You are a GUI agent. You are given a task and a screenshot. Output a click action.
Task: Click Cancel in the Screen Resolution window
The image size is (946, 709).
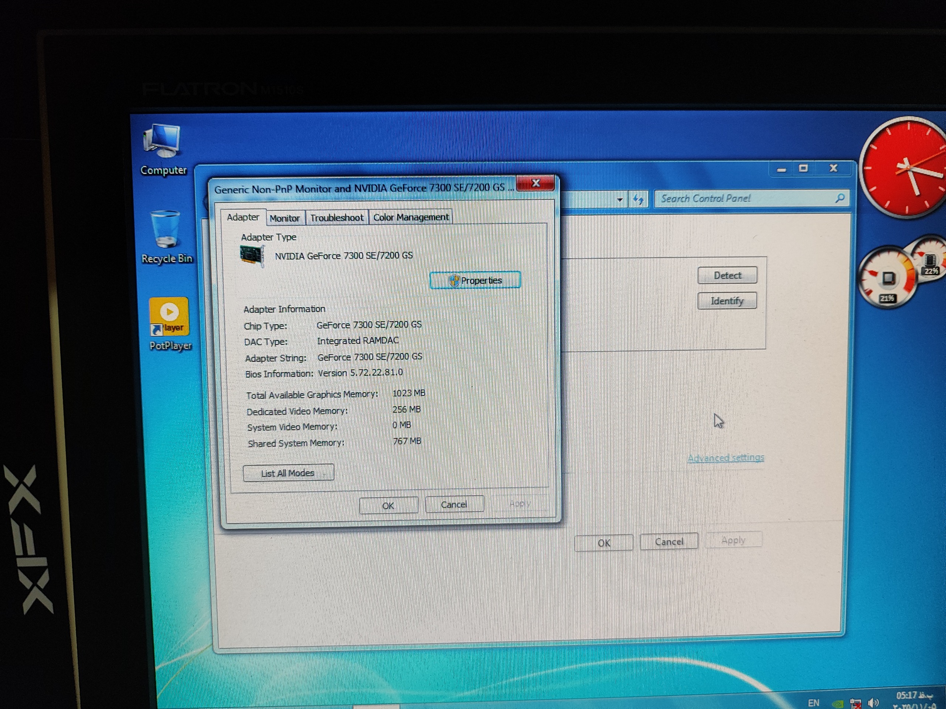point(669,541)
